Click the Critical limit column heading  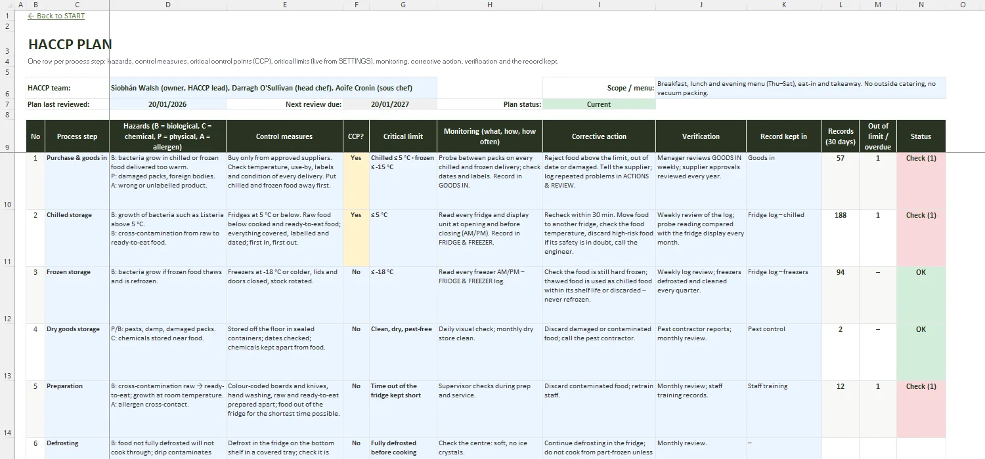403,136
